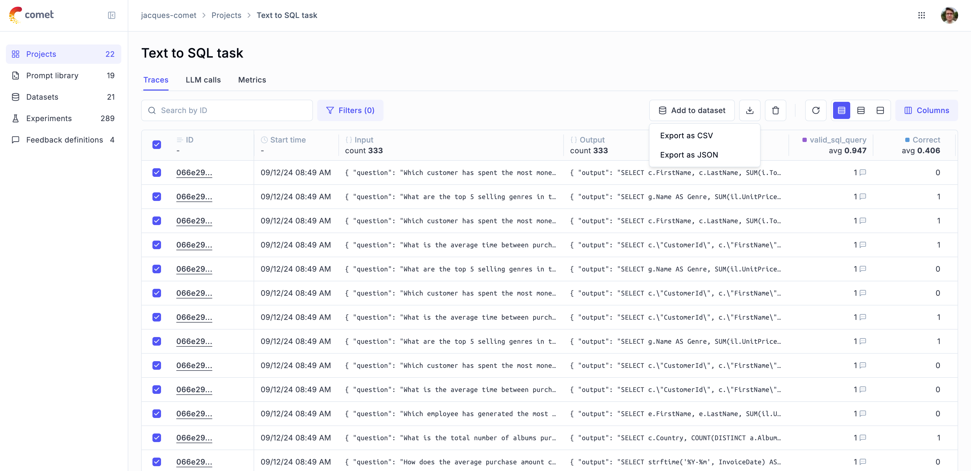The height and width of the screenshot is (471, 971).
Task: Refresh the traces table
Action: [x=816, y=110]
